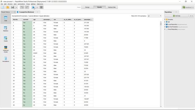Click the no_of_sibli... column header
This screenshot has width=195, height=110.
tap(68, 20)
